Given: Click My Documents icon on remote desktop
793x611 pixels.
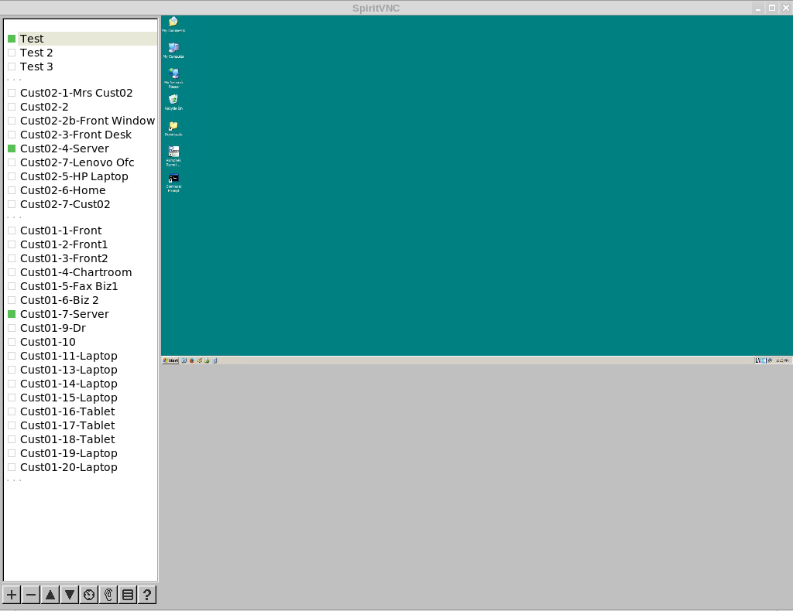Looking at the screenshot, I should point(173,24).
